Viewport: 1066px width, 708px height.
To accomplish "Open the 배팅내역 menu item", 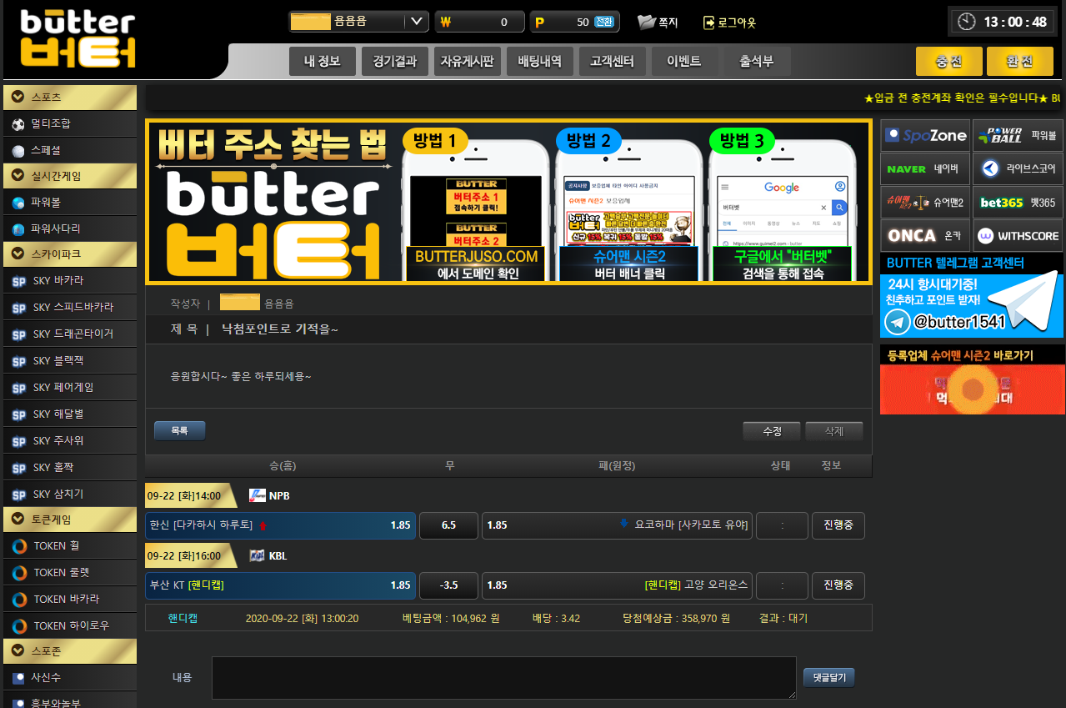I will coord(540,62).
